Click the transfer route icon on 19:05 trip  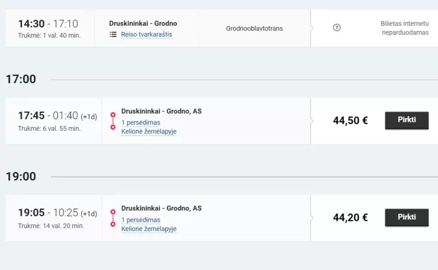pyautogui.click(x=113, y=218)
